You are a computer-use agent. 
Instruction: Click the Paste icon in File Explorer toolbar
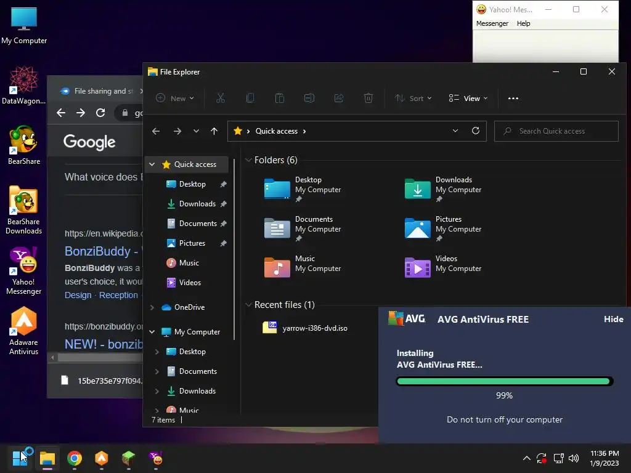280,98
